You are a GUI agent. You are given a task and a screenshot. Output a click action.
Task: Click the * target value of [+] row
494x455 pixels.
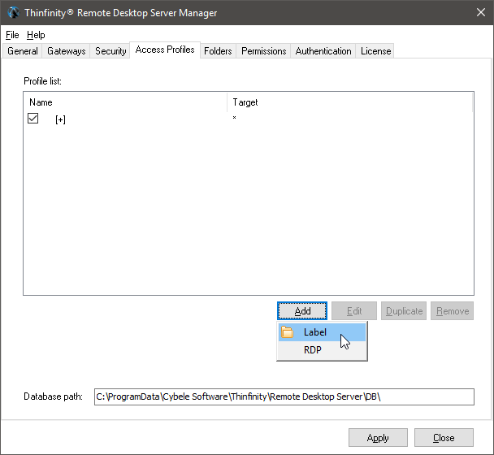tap(234, 118)
